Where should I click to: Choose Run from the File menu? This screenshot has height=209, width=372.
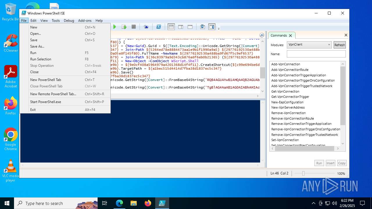click(65, 53)
